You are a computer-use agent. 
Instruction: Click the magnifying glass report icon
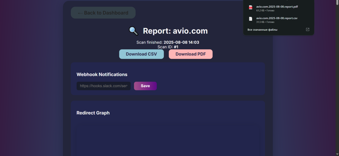[x=133, y=31]
